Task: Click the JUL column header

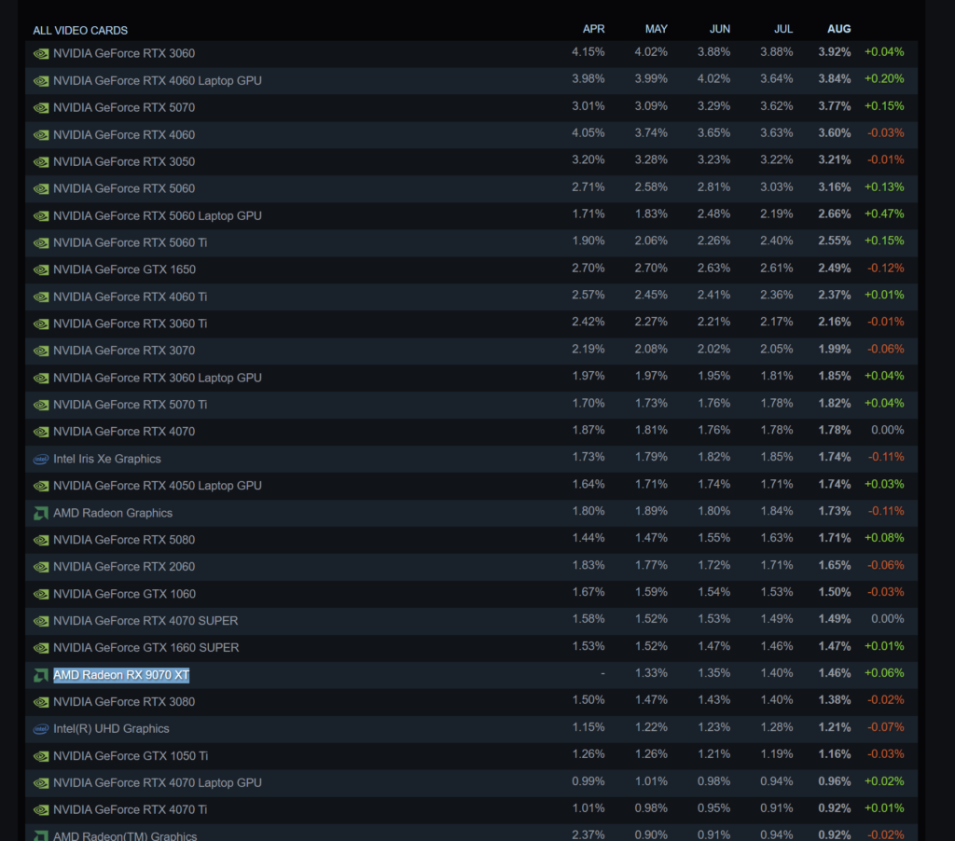Action: coord(782,29)
